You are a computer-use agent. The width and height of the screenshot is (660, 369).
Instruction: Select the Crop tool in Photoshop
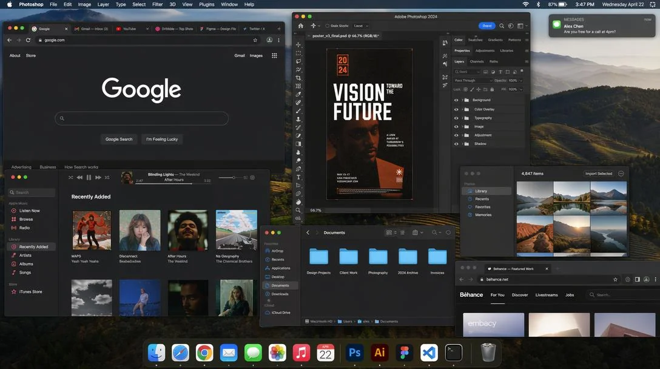coord(298,78)
